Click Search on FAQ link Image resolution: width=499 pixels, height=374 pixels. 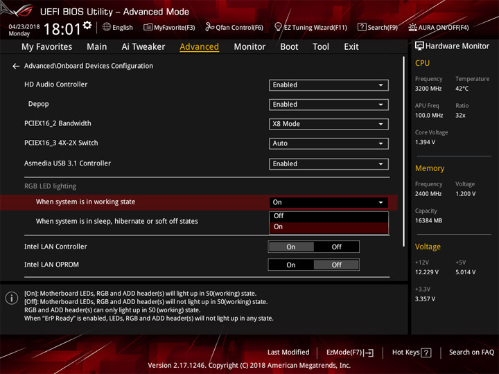click(471, 353)
